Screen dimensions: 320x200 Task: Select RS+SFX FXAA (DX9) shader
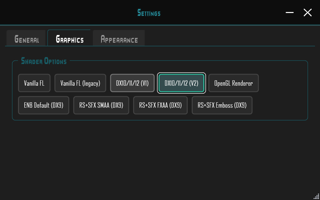[x=160, y=105]
